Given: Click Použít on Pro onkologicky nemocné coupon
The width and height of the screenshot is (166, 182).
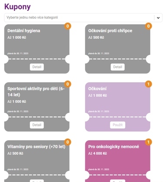Looking at the screenshot, I should pyautogui.click(x=118, y=181).
